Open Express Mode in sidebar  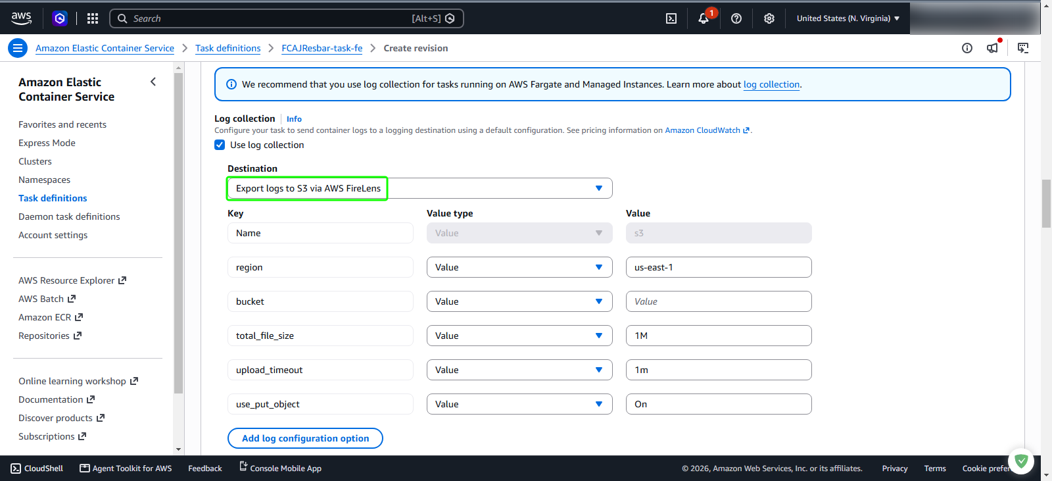point(47,143)
